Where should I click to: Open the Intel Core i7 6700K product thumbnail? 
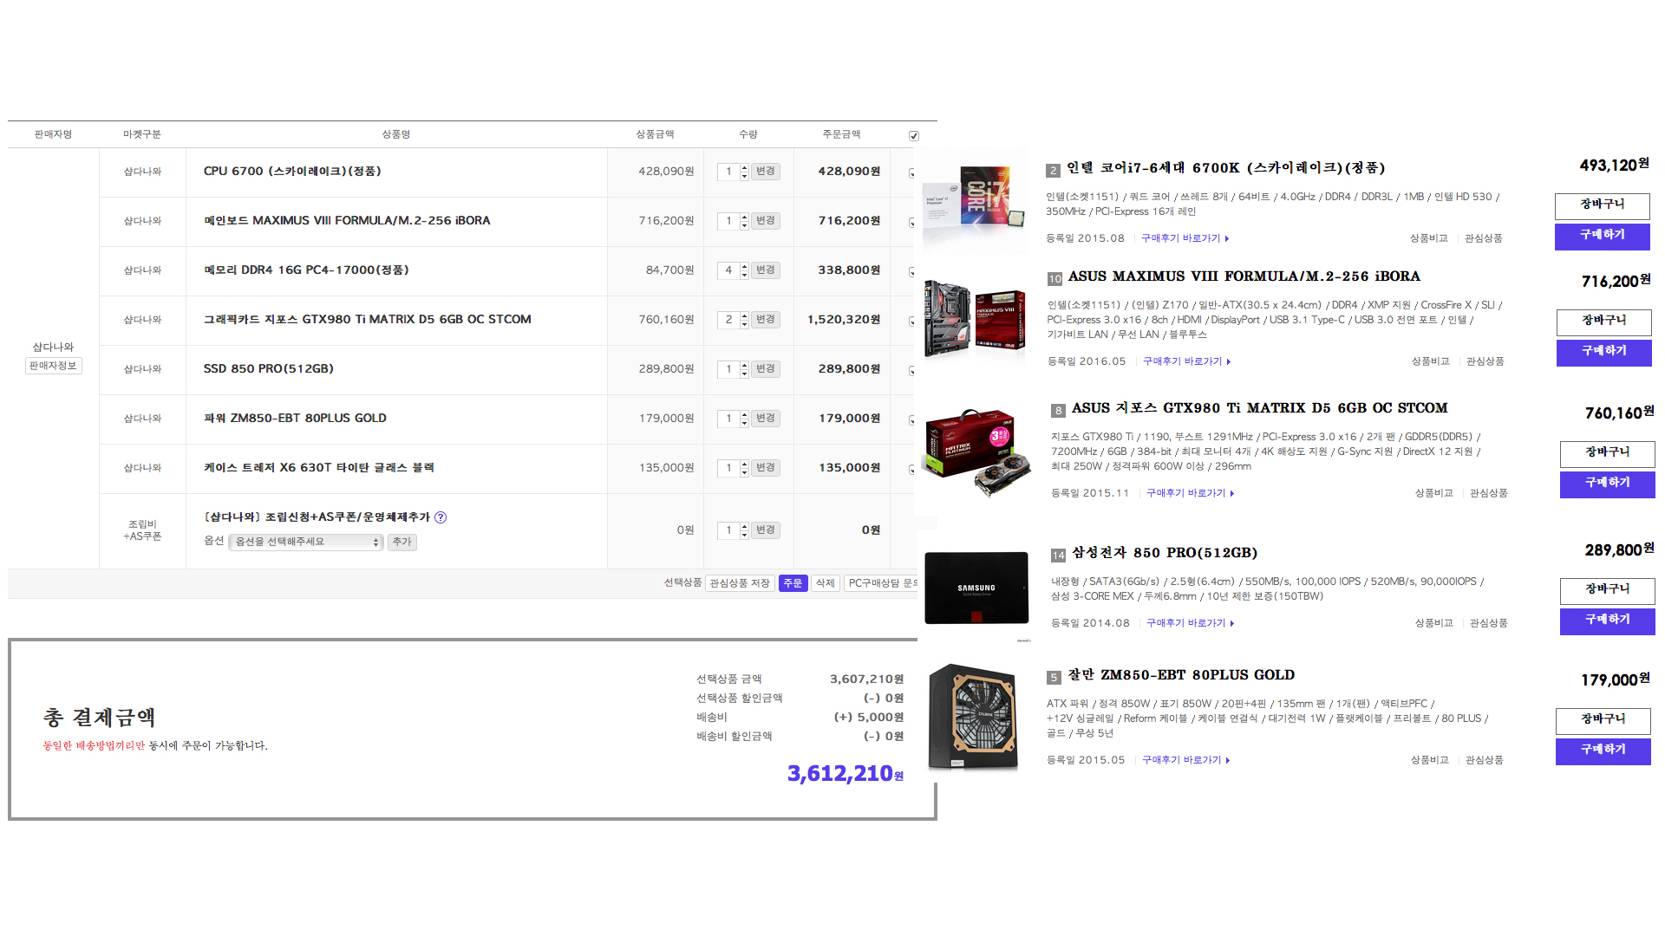(975, 202)
